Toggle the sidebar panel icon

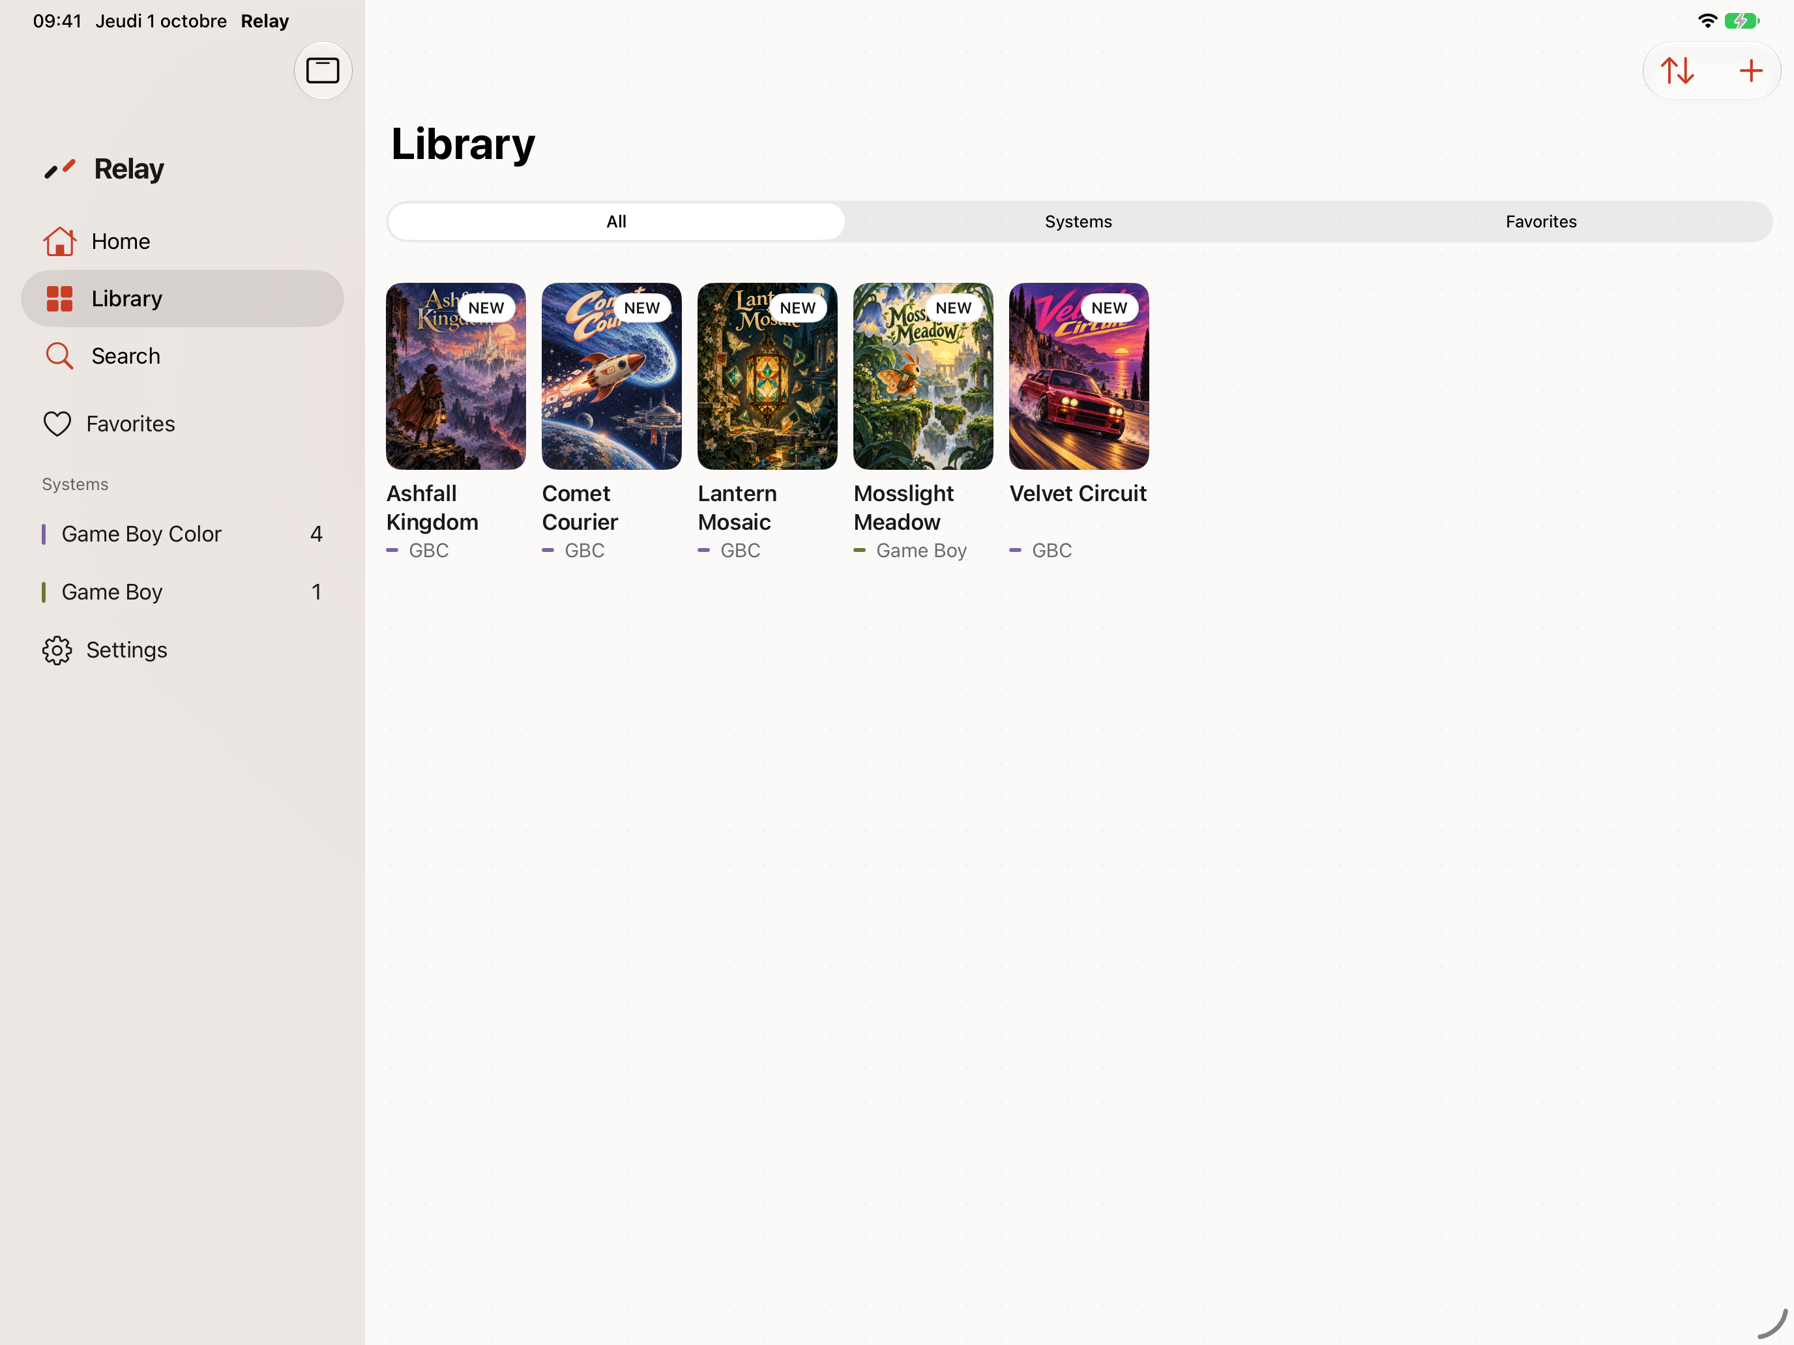point(323,70)
